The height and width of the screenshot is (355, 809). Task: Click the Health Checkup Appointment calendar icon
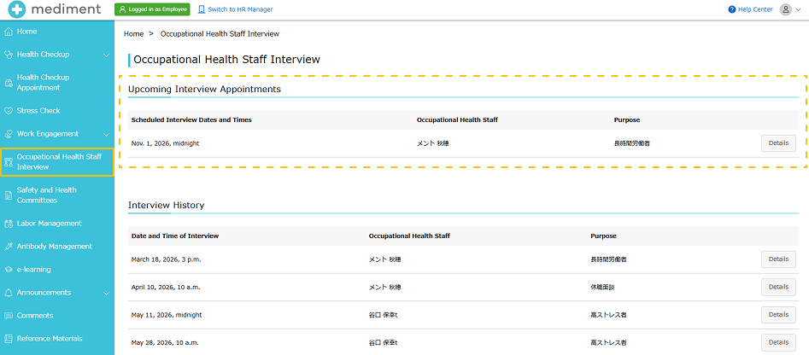pyautogui.click(x=8, y=83)
